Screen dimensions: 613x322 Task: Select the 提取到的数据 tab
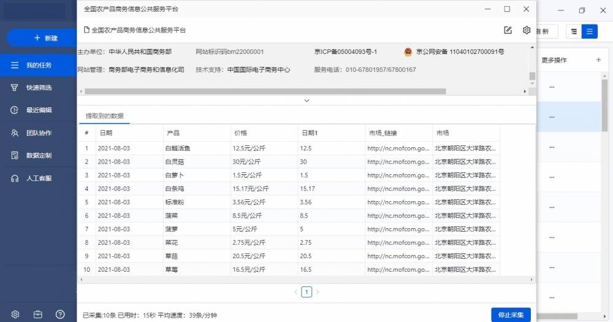point(104,115)
